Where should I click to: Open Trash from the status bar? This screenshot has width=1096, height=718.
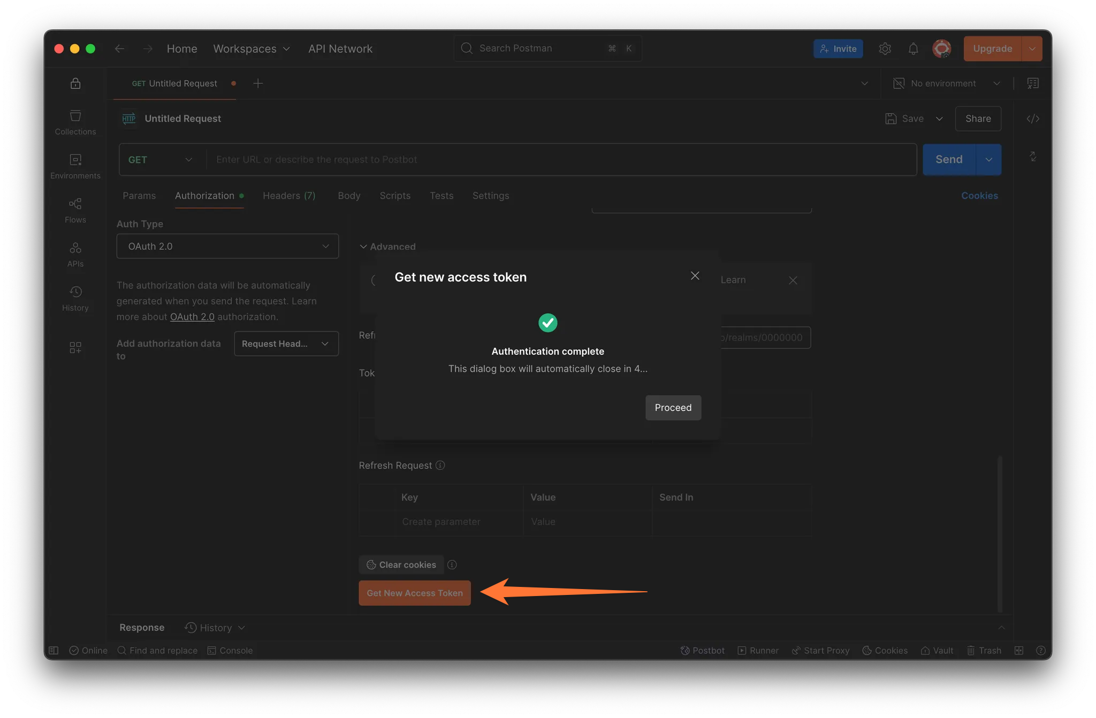pyautogui.click(x=984, y=651)
